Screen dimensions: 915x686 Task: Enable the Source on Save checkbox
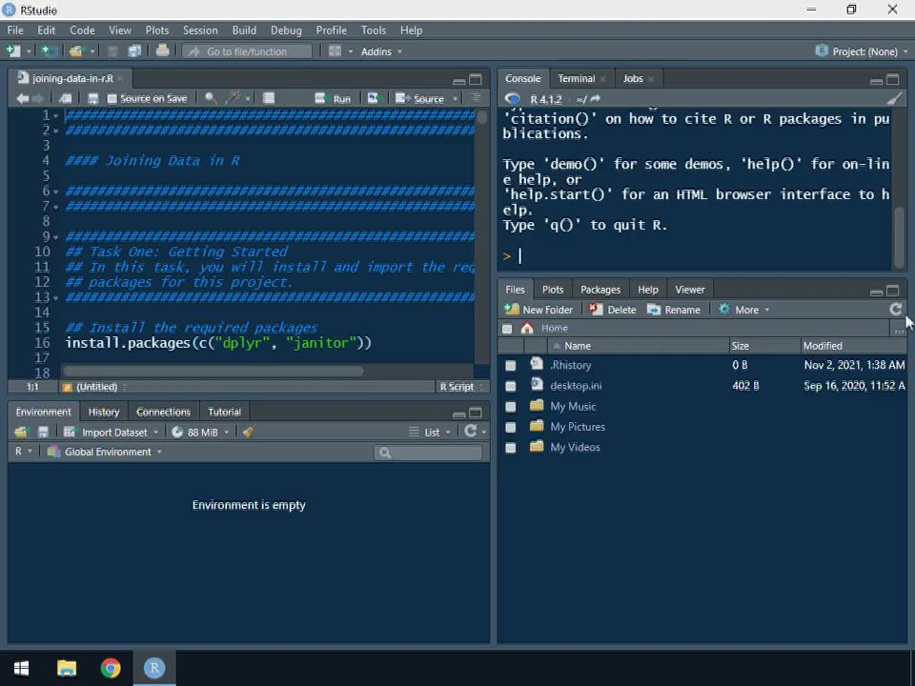point(112,99)
